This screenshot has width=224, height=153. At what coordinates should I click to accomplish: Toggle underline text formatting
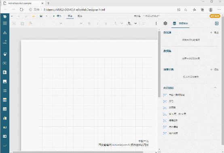click(106, 23)
